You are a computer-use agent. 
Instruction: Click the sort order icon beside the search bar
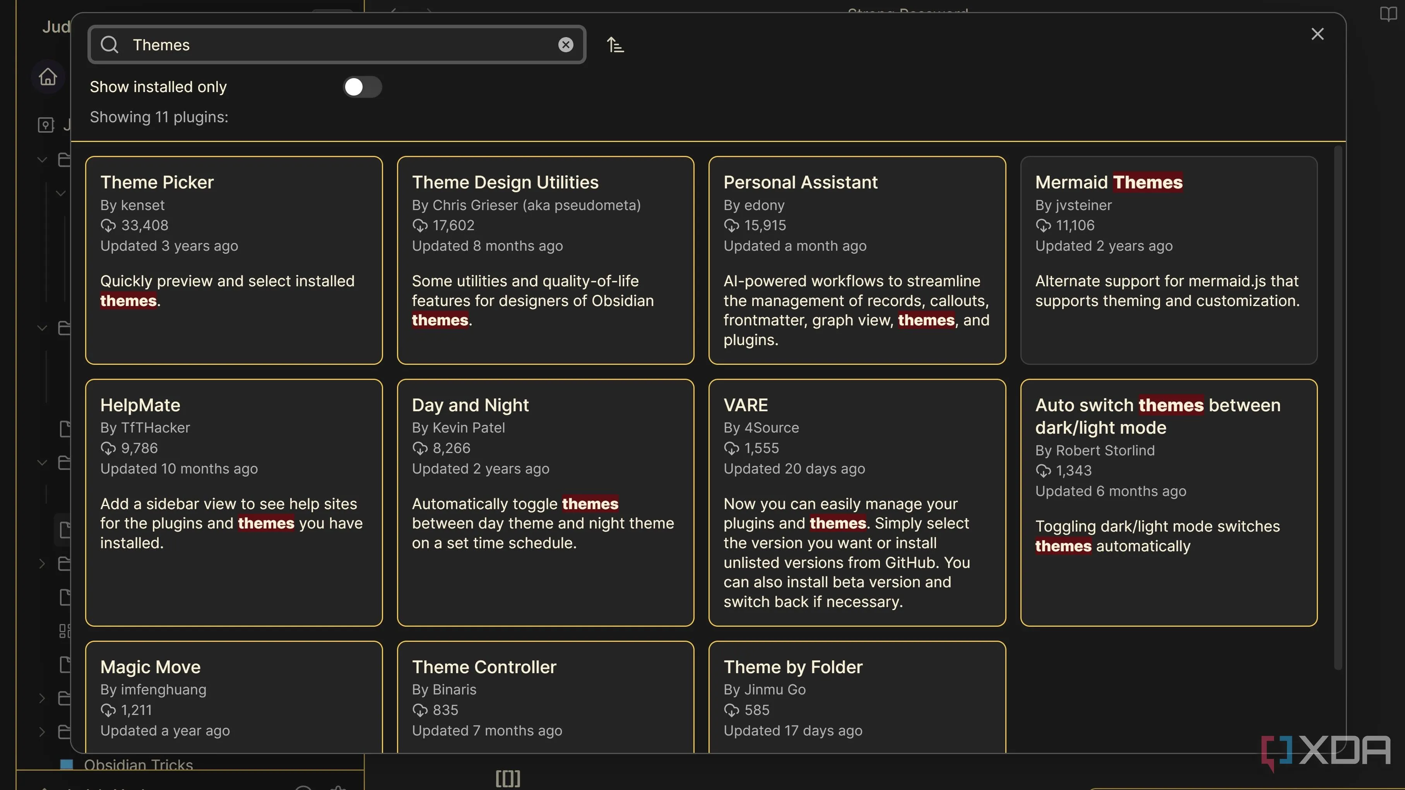[615, 44]
